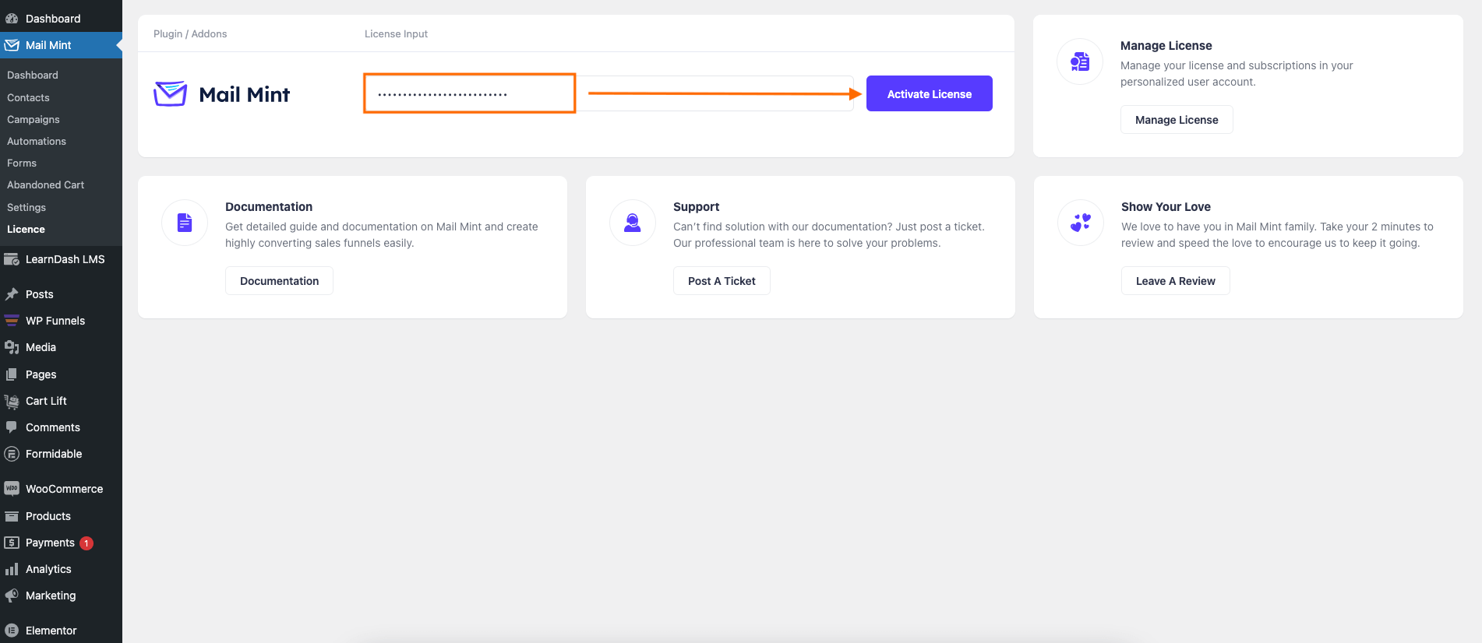Viewport: 1482px width, 643px height.
Task: Click the Post A Ticket button
Action: 722,281
